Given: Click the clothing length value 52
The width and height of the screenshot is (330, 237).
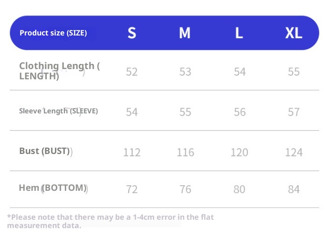Looking at the screenshot, I should 132,72.
